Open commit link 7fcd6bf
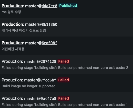This screenshot has width=133, height=108. 48,80
